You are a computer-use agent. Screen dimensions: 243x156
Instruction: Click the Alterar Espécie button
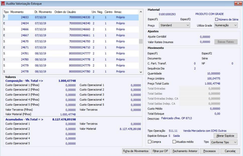(225, 136)
